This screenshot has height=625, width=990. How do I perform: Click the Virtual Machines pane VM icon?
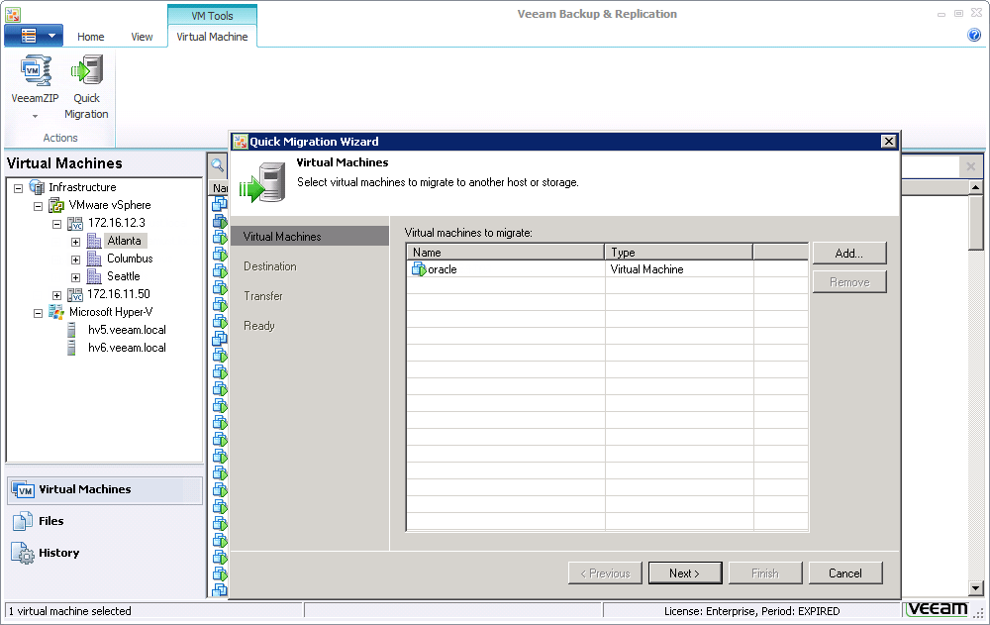pos(24,489)
